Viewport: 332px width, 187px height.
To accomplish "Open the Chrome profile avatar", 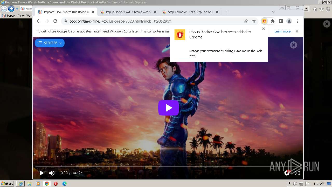I will (x=289, y=21).
